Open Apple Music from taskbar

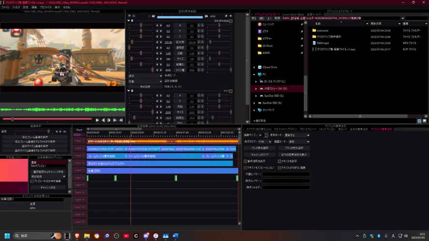point(156,236)
